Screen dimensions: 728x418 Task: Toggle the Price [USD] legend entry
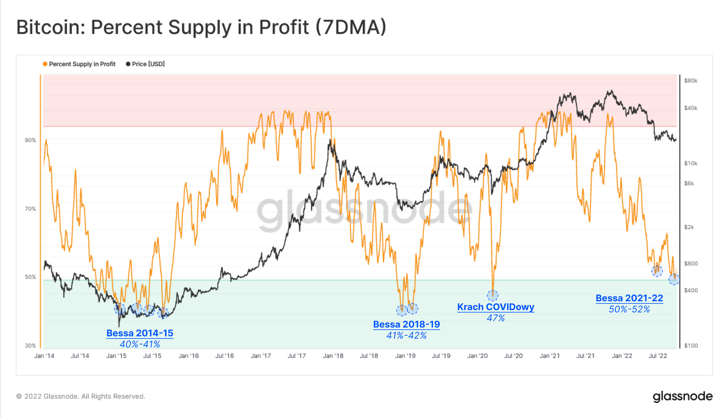(145, 64)
